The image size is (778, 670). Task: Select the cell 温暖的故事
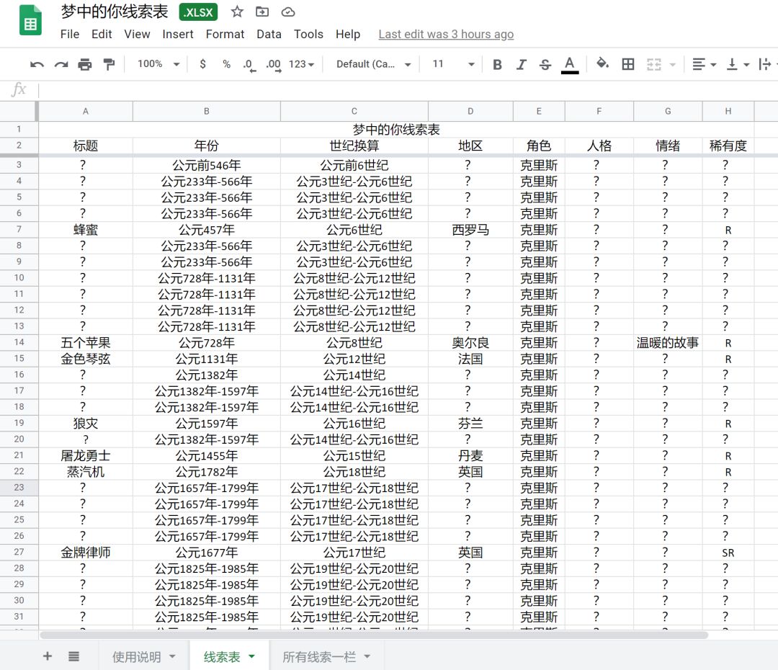tap(668, 342)
